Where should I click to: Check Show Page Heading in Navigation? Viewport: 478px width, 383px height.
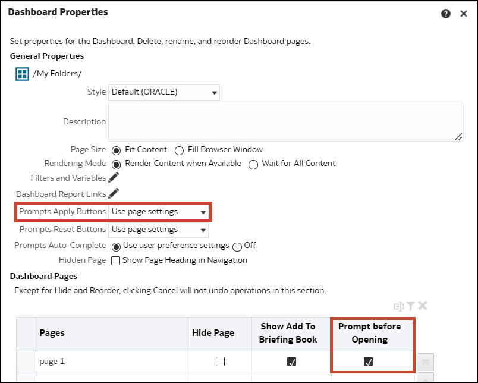[x=115, y=260]
